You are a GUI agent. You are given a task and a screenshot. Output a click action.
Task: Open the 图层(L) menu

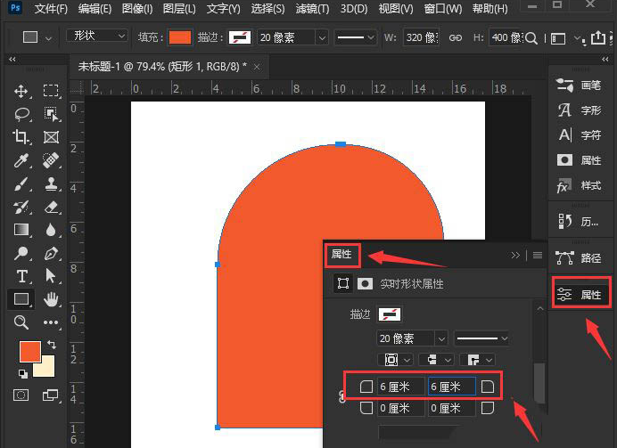pos(179,9)
